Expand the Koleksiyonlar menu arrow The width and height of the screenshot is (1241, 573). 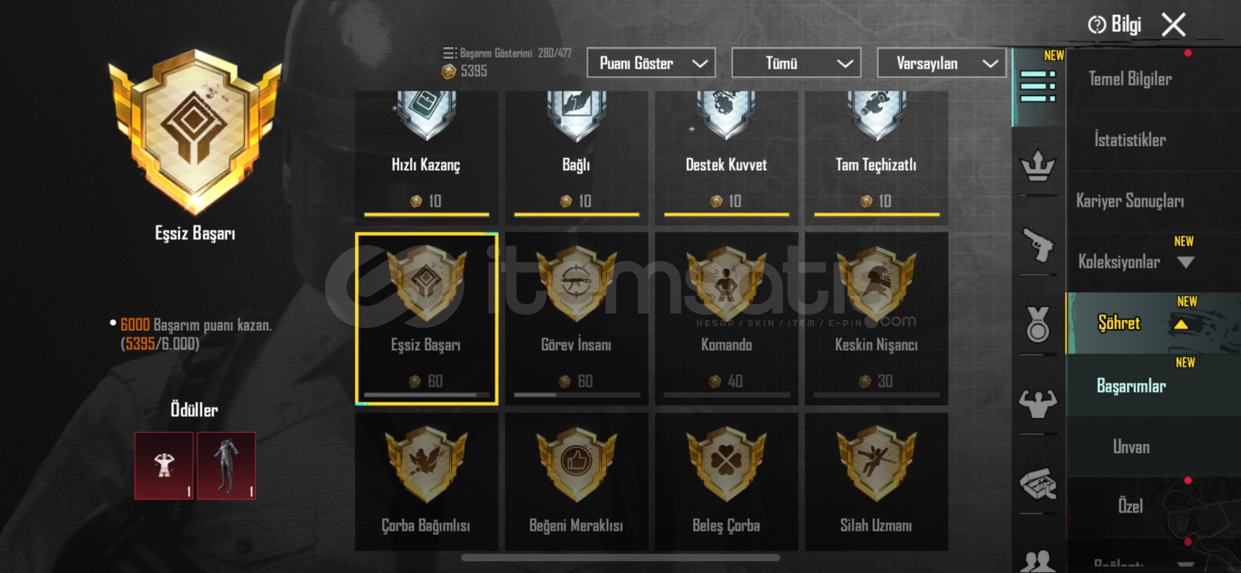coord(1185,262)
